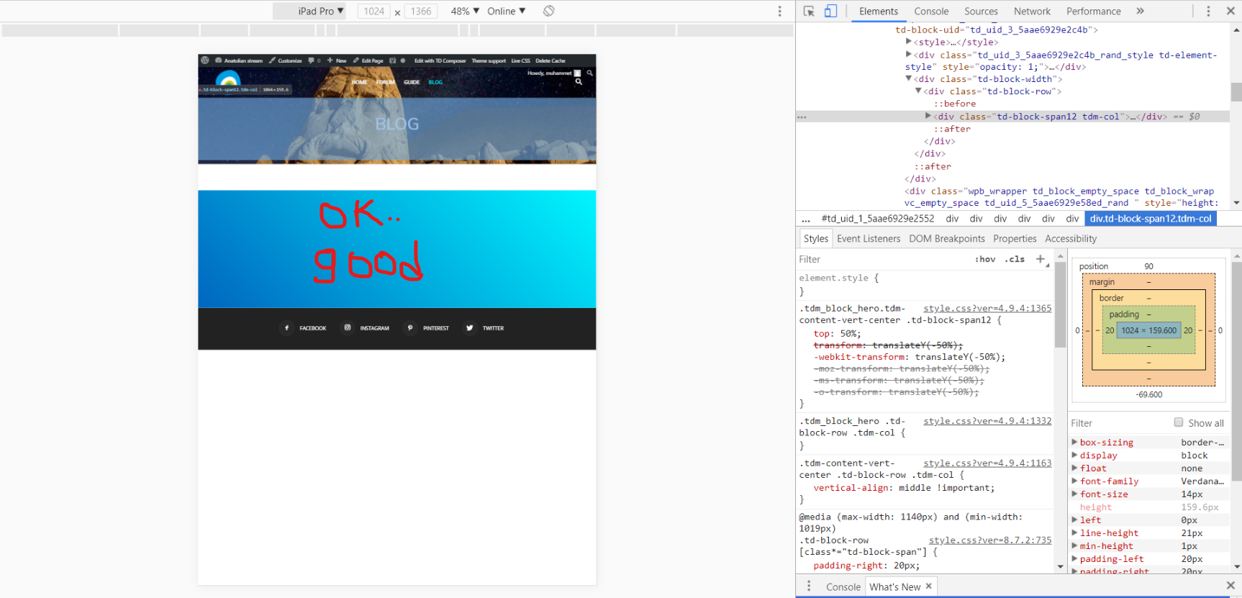
Task: Show collapsed breadcrumb ancestors ellipsis
Action: pos(806,219)
